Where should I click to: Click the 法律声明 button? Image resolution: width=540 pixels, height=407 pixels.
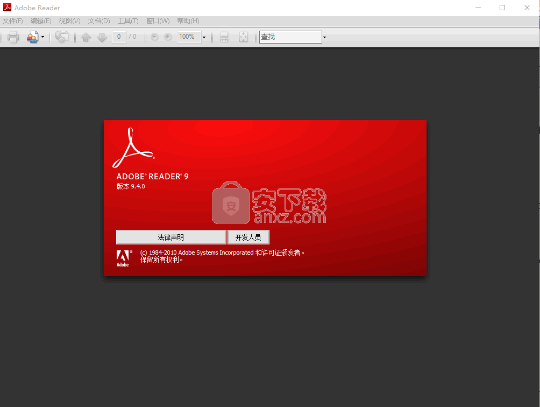tap(171, 237)
